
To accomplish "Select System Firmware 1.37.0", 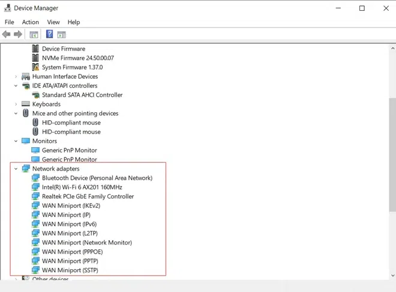I will (72, 67).
